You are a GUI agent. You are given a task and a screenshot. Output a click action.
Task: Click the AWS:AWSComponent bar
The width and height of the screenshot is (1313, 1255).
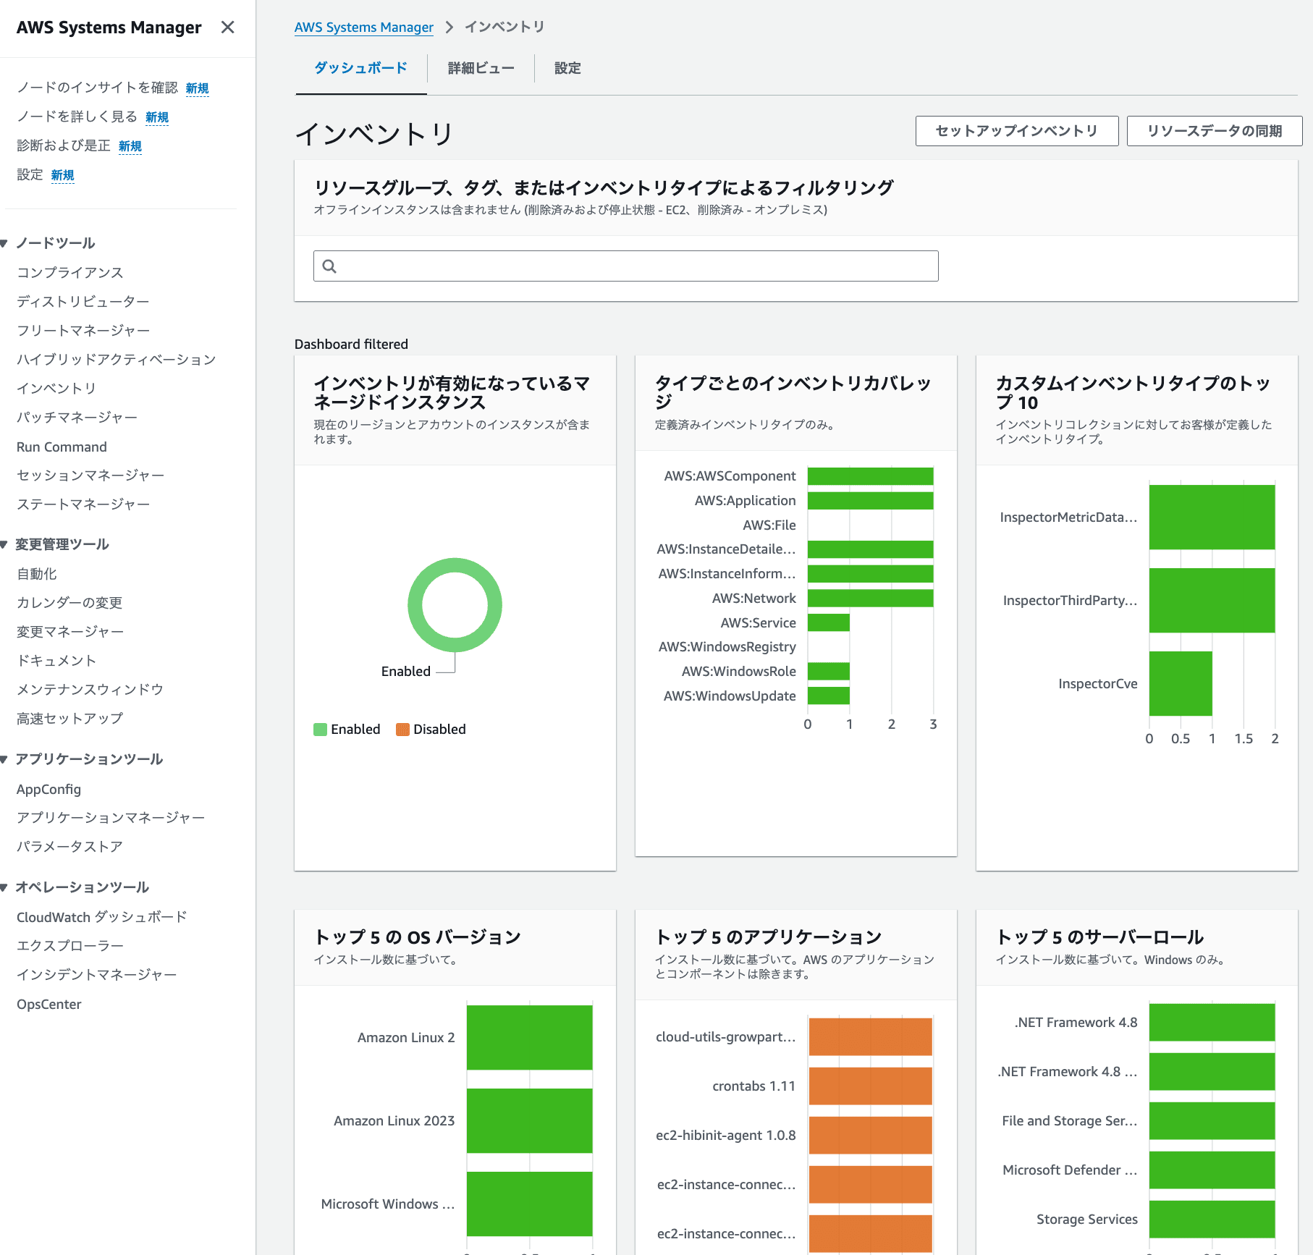[870, 476]
